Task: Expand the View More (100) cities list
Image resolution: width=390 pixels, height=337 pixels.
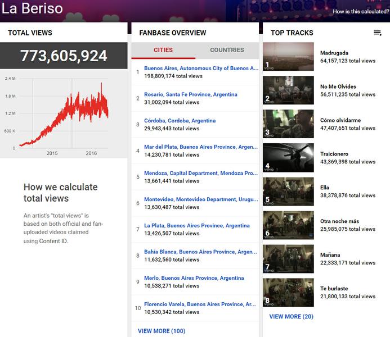Action: [x=161, y=331]
